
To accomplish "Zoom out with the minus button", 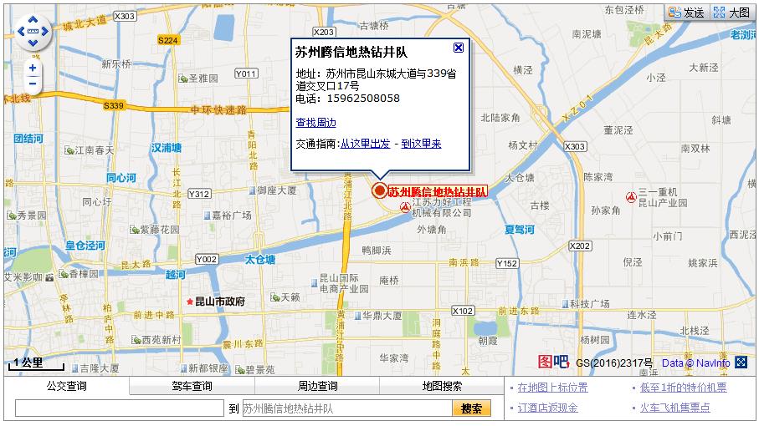I will (33, 83).
